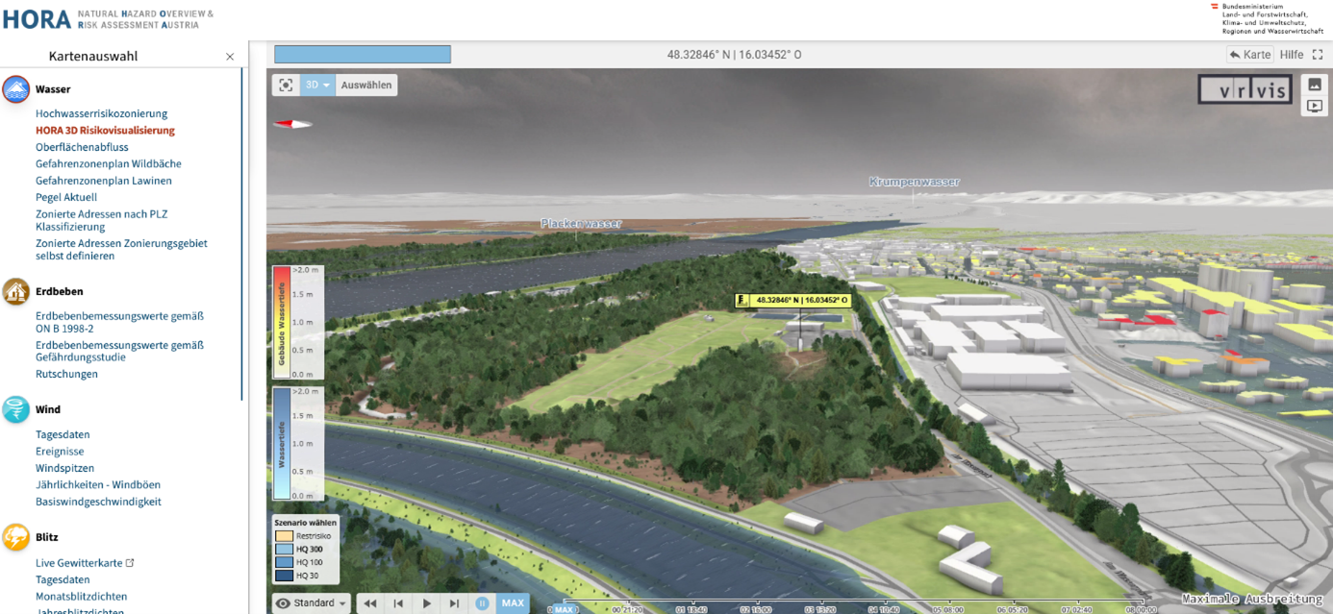Viewport: 1333px width, 614px height.
Task: Open the Standard visibility dropdown
Action: tap(311, 603)
